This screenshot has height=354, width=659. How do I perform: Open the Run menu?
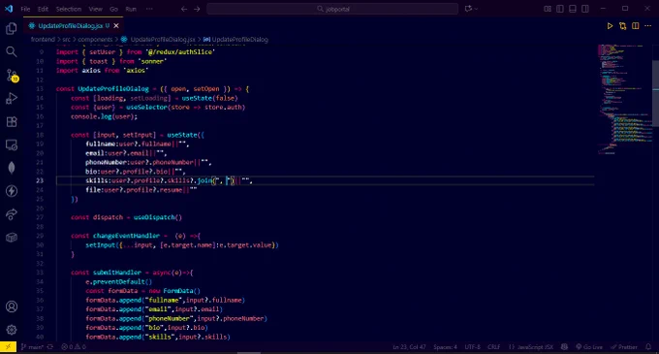tap(131, 9)
